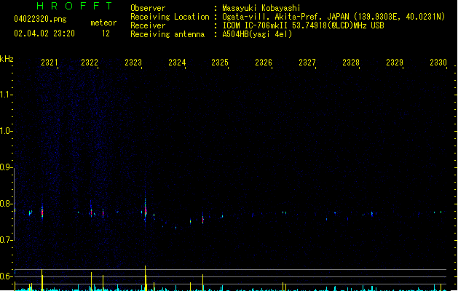
Task: Click the A504HB(yagi 4el) antenna value
Action: click(x=257, y=34)
